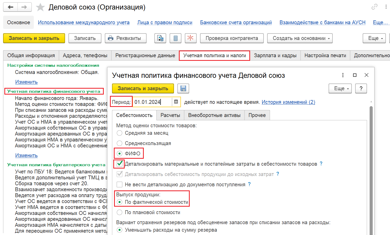390x235 pixels.
Task: Maximize the accounting policy dialog window
Action: 355,75
